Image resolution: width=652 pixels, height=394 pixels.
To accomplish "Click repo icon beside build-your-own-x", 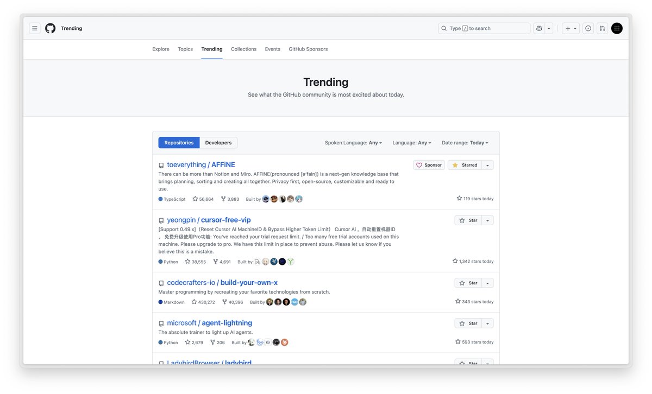I will pyautogui.click(x=161, y=283).
